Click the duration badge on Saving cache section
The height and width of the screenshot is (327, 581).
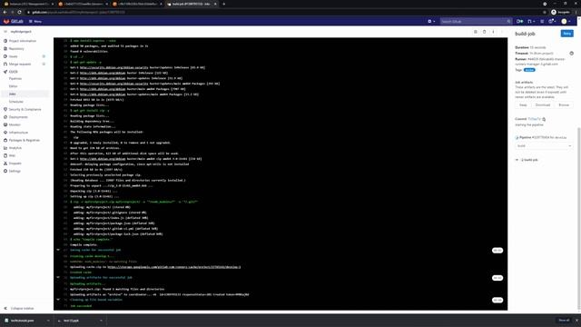(x=497, y=251)
